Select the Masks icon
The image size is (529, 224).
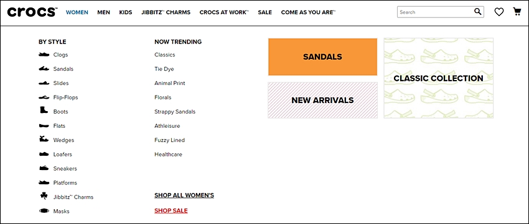(44, 211)
